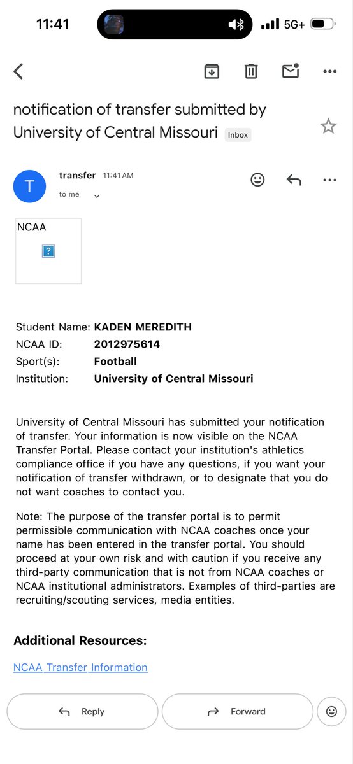Expand recipient details chevron under 'to me'

coord(97,196)
